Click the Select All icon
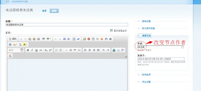Image resolution: width=201 pixels, height=91 pixels. click(x=74, y=39)
